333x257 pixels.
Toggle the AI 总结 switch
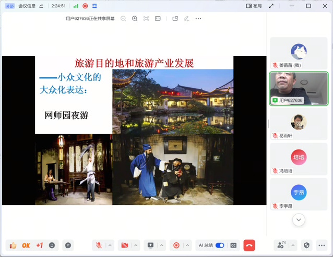[x=220, y=245]
